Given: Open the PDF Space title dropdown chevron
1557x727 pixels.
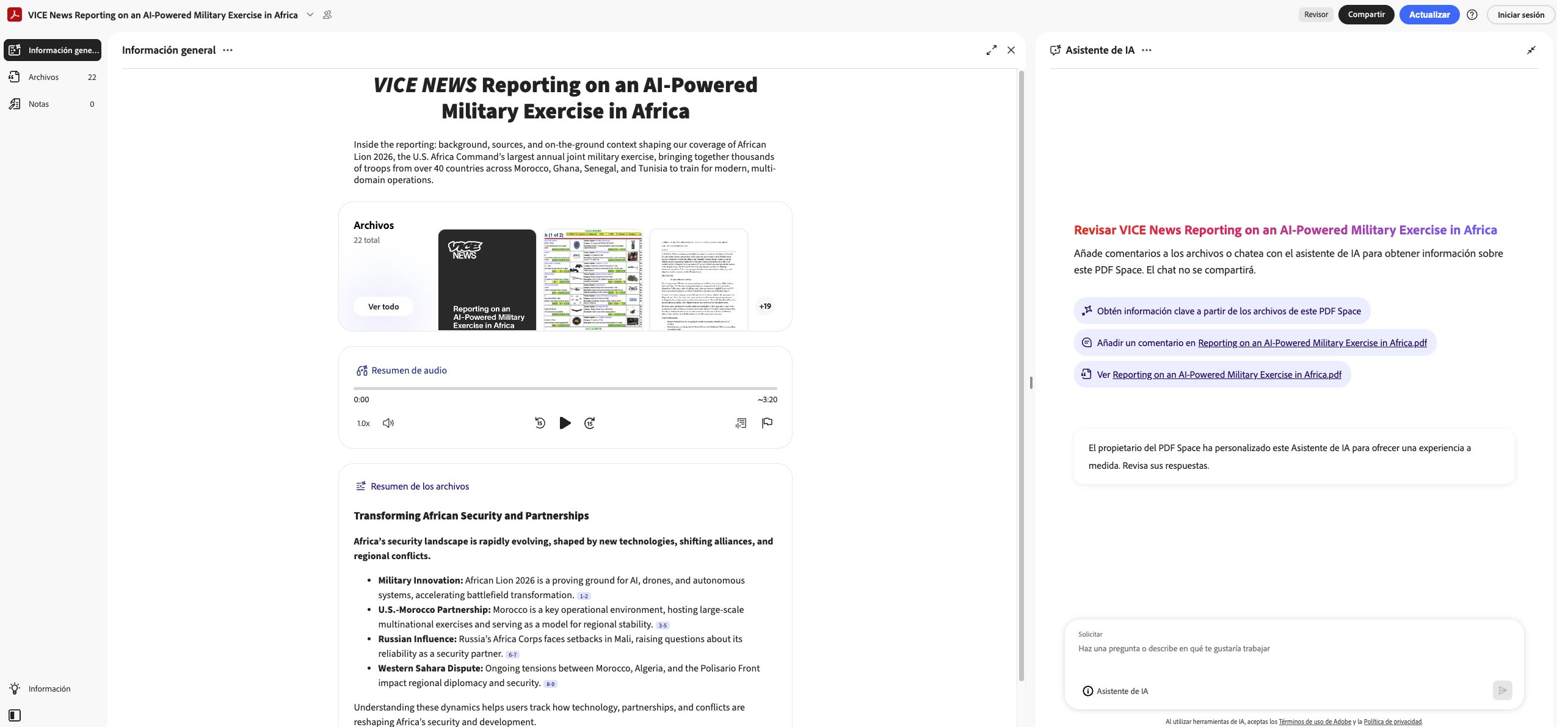Looking at the screenshot, I should [310, 15].
